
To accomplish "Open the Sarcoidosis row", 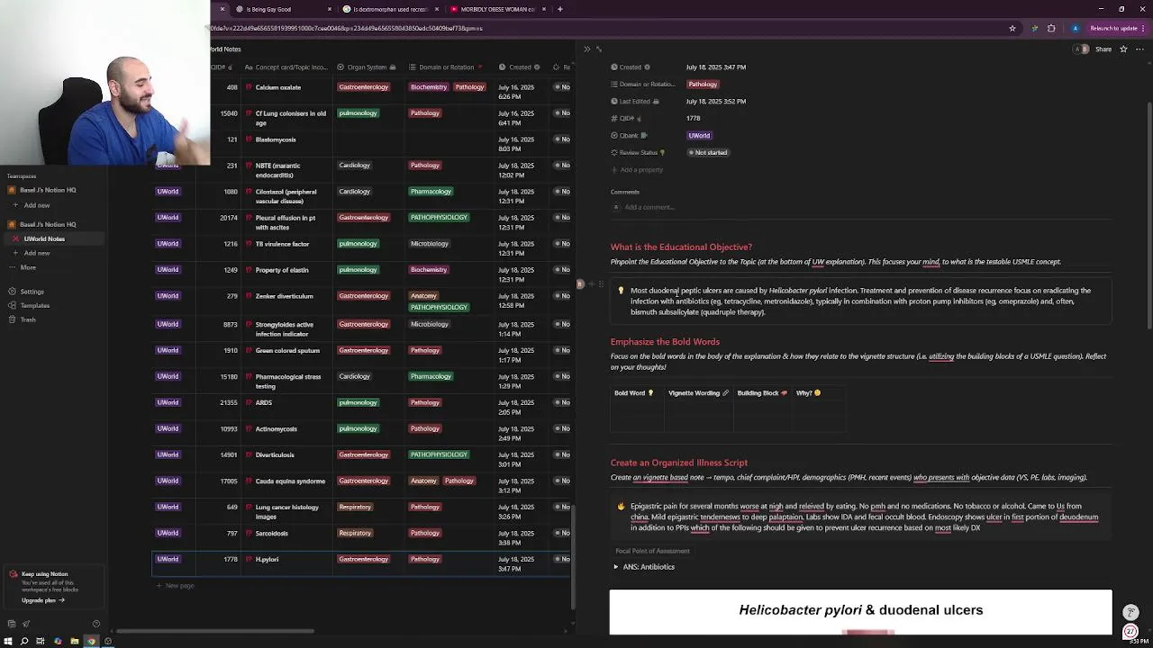I will coord(272,533).
